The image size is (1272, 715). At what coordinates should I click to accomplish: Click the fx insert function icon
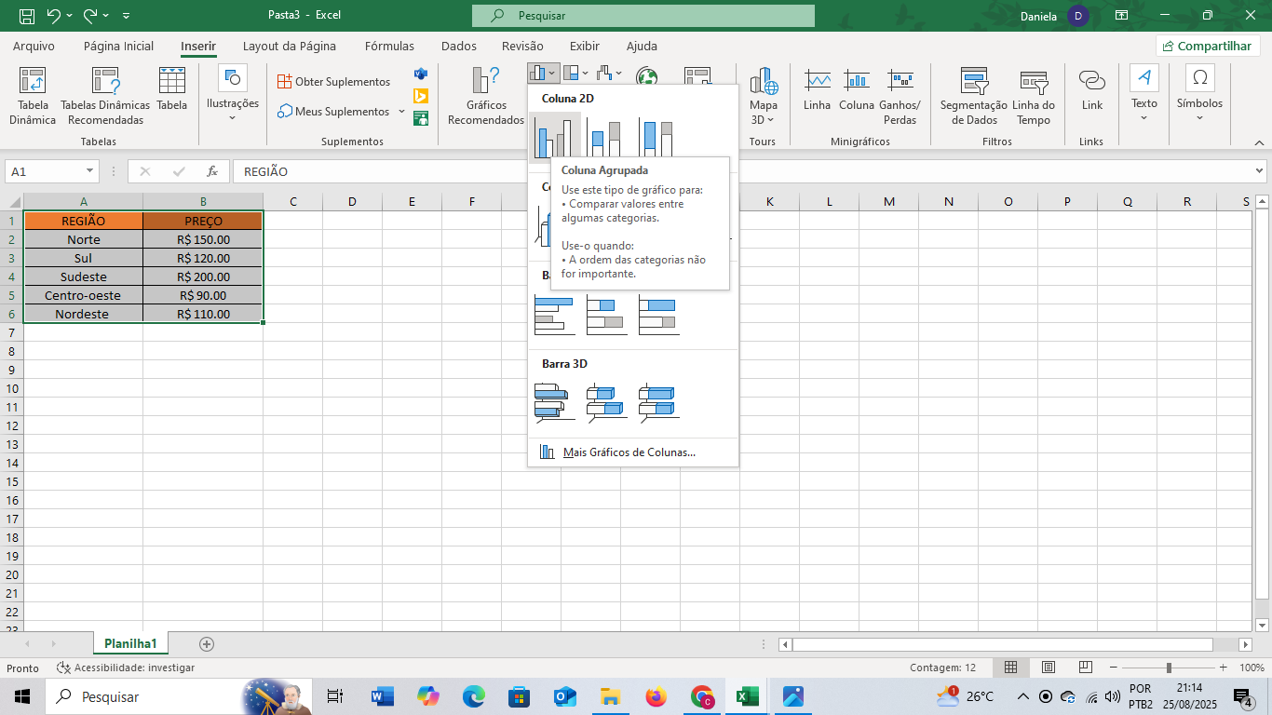pos(212,171)
